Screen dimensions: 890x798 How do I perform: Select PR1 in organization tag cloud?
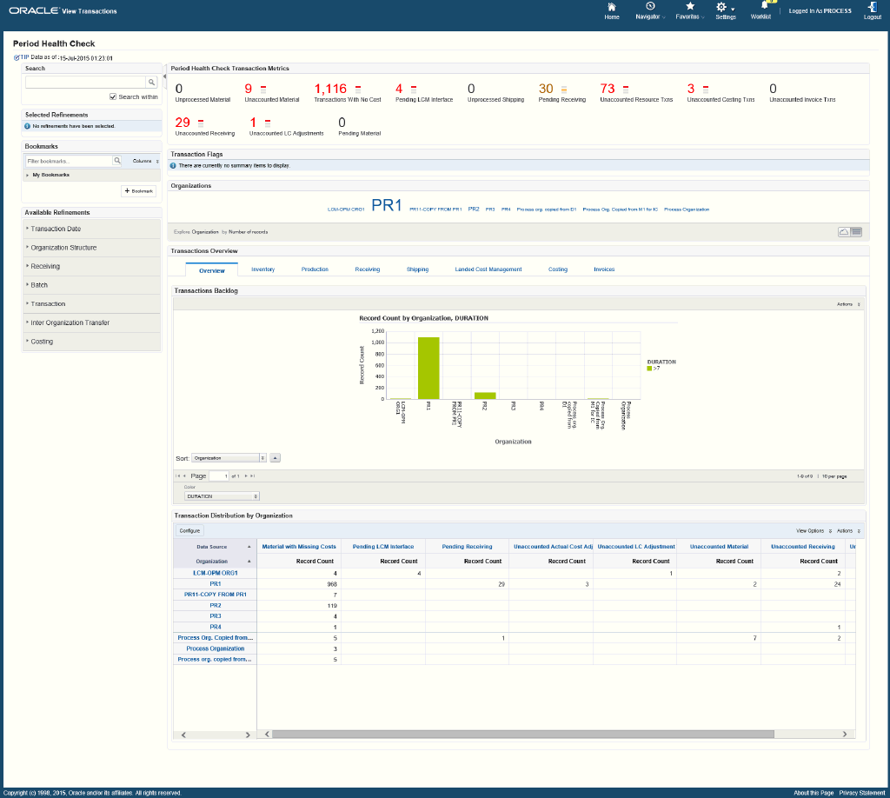(387, 205)
